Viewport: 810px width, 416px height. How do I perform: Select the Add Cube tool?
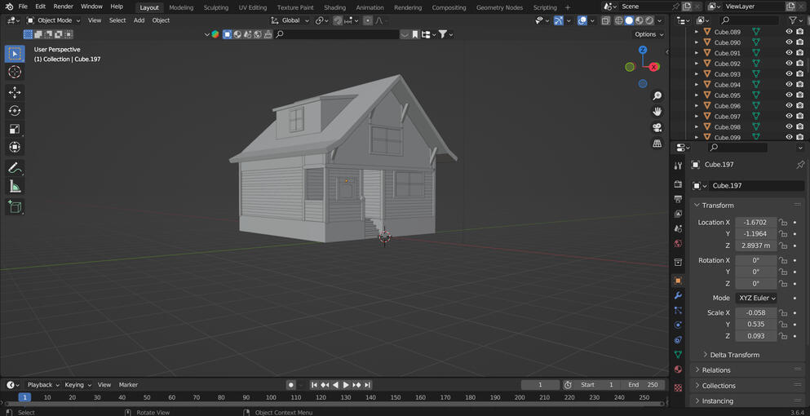pyautogui.click(x=15, y=206)
